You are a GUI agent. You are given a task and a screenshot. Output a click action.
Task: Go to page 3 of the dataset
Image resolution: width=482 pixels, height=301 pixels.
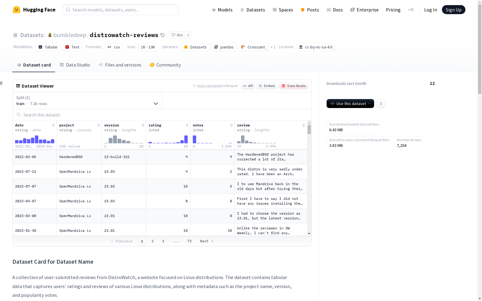point(163,241)
